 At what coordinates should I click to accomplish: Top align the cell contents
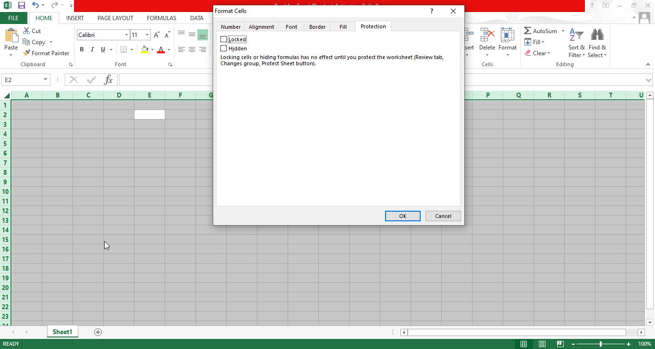tap(182, 35)
